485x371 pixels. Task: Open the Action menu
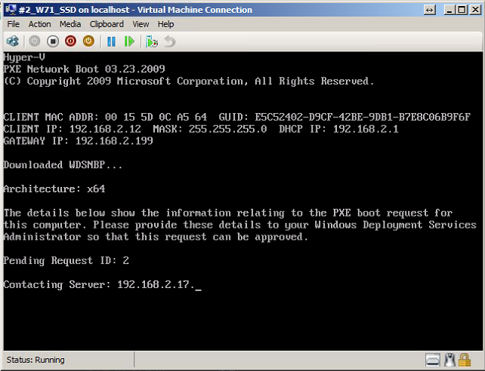(x=39, y=24)
